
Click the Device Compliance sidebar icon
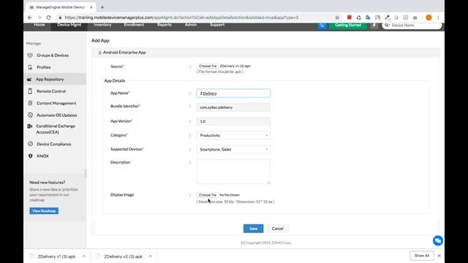click(x=30, y=144)
